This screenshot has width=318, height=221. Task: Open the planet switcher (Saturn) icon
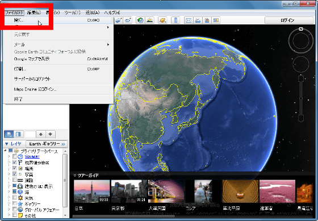[162, 20]
